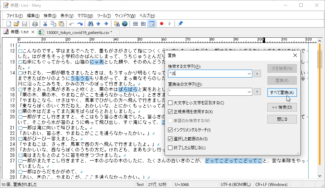
Task: Click UTF-8 (BOM無し) encoding in status bar
Action: click(236, 185)
